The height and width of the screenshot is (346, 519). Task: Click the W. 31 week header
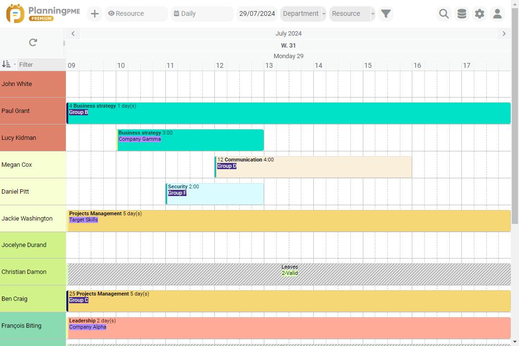click(x=288, y=45)
